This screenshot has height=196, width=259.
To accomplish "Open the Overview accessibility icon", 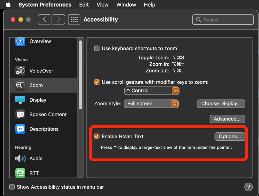I will pos(20,42).
